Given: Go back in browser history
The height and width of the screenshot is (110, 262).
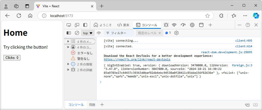Looking at the screenshot, I should (x=7, y=16).
